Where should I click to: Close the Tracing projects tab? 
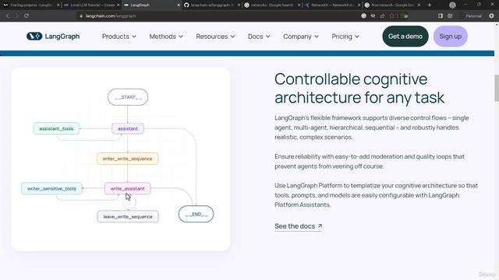click(58, 5)
